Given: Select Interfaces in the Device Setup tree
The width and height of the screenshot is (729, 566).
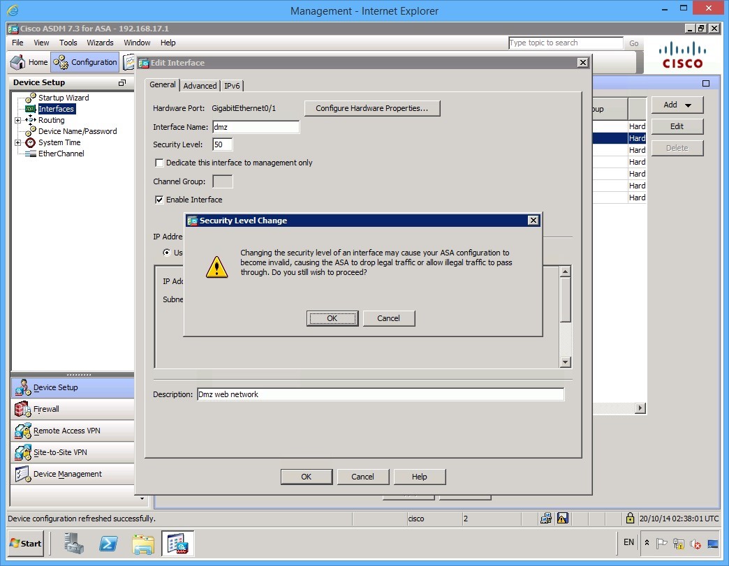Looking at the screenshot, I should point(55,109).
